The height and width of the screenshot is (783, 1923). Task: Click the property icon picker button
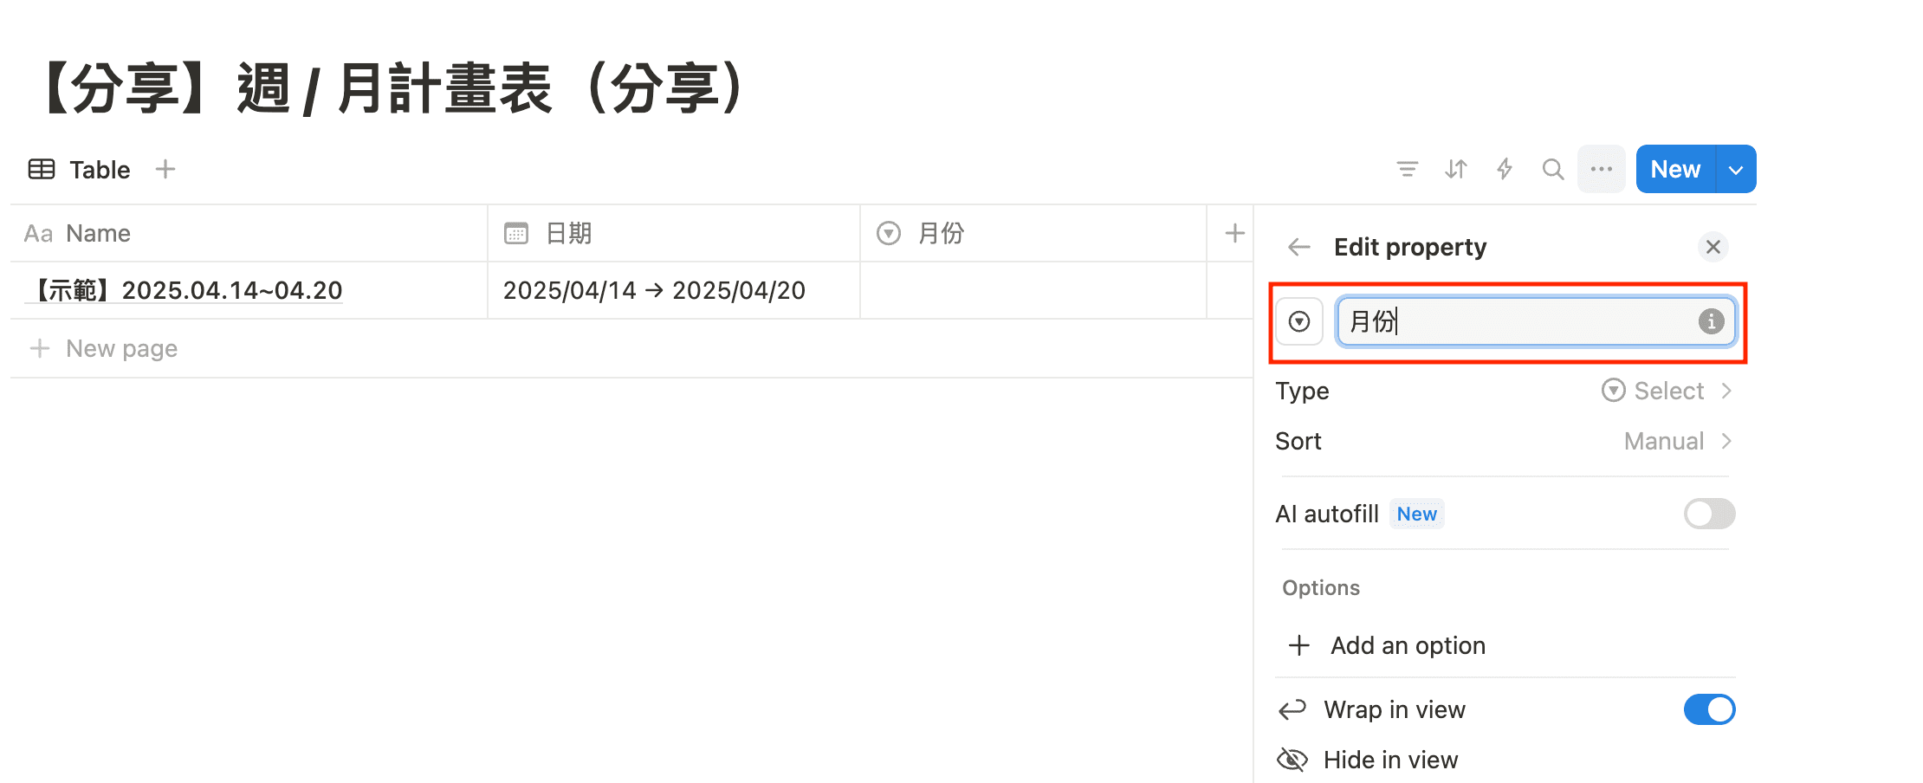tap(1299, 322)
